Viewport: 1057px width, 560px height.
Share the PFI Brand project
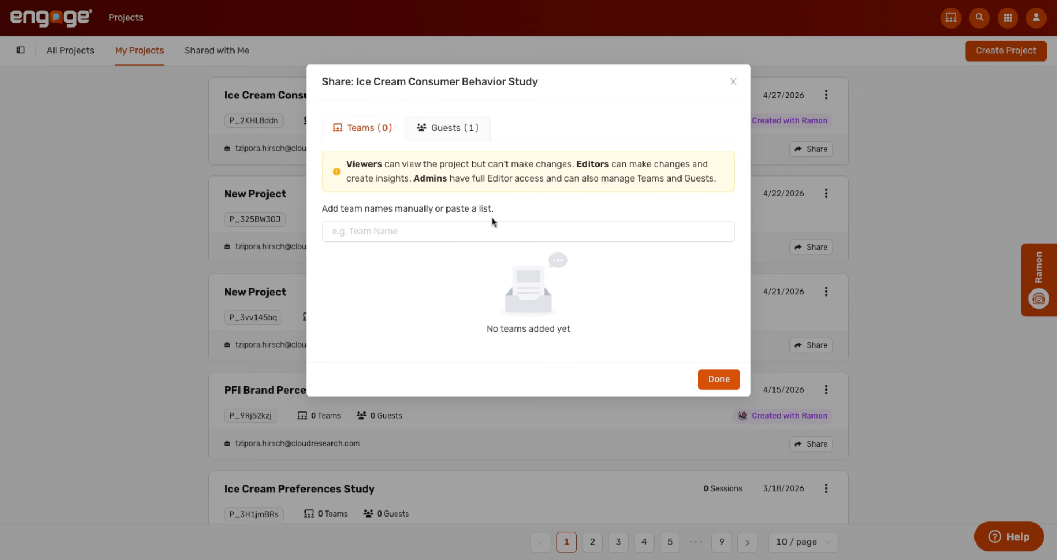(811, 444)
